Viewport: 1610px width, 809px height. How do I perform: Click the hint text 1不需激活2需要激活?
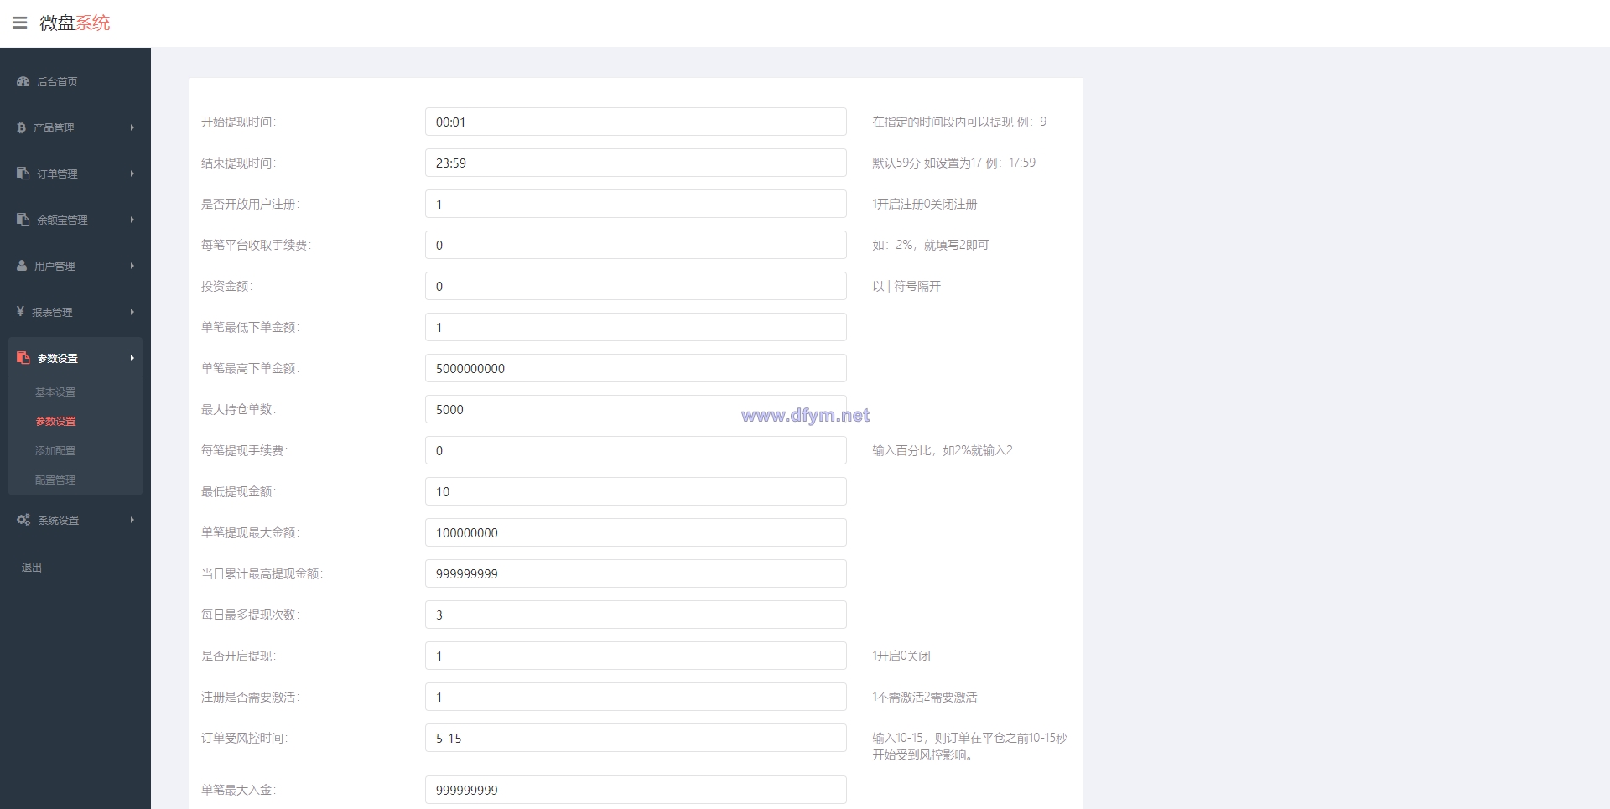[925, 697]
